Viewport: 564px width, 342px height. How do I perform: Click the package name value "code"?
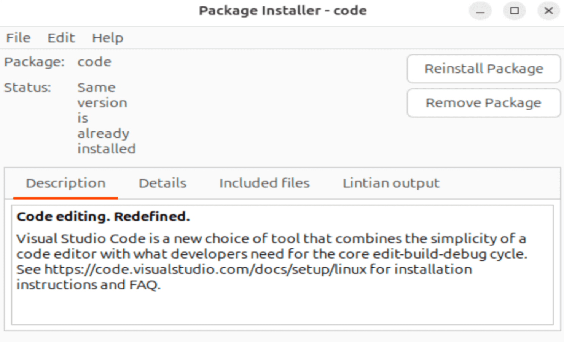click(x=94, y=62)
